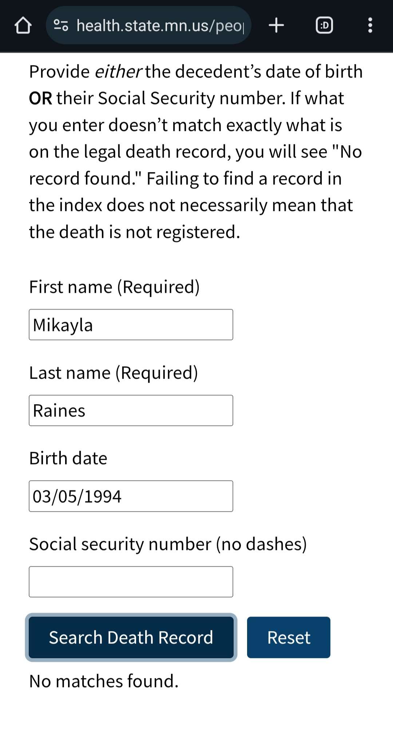Focus the Last name field containing Raines
The height and width of the screenshot is (741, 393).
(131, 410)
